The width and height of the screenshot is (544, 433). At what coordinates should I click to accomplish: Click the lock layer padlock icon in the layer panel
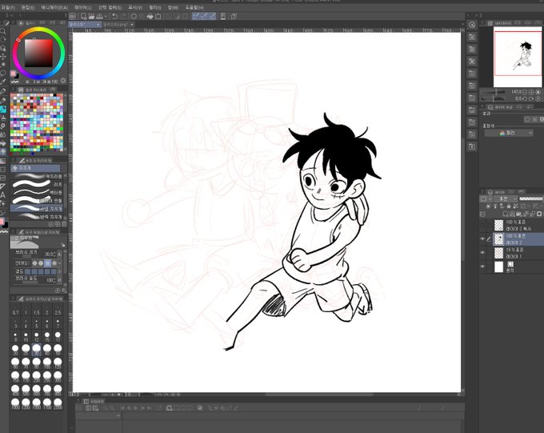tap(509, 206)
